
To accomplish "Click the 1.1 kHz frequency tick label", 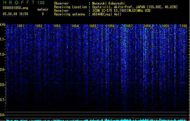I will (x=2, y=39).
